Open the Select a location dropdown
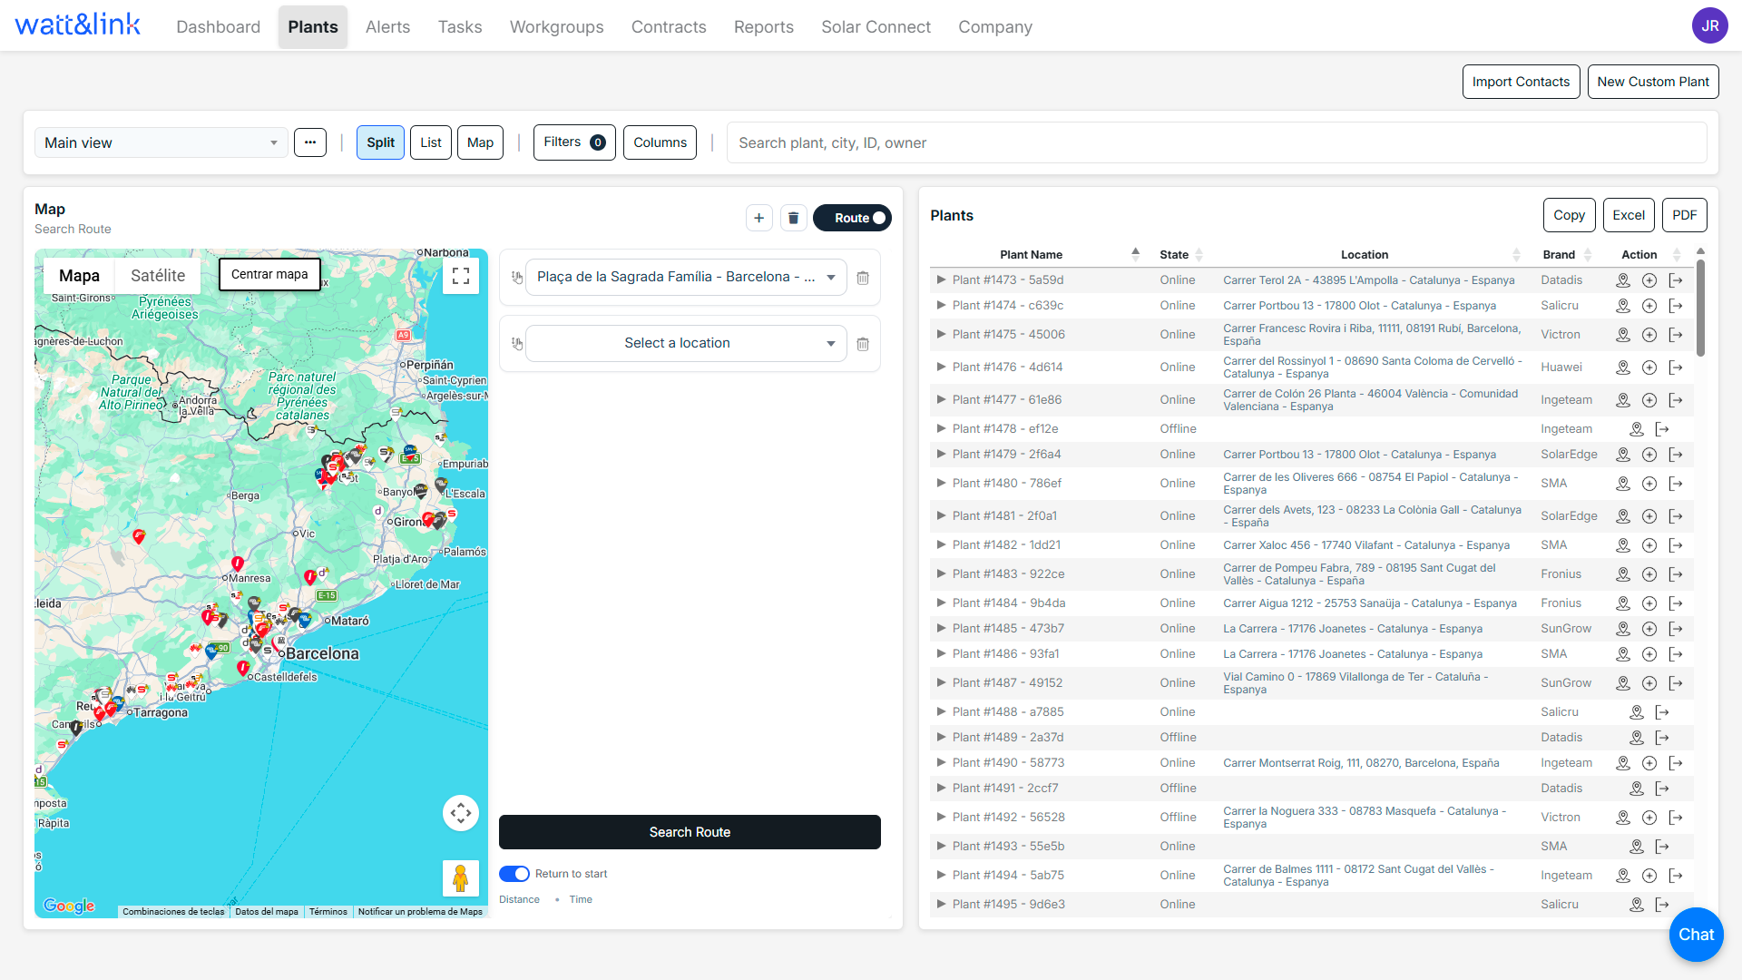 [x=685, y=343]
